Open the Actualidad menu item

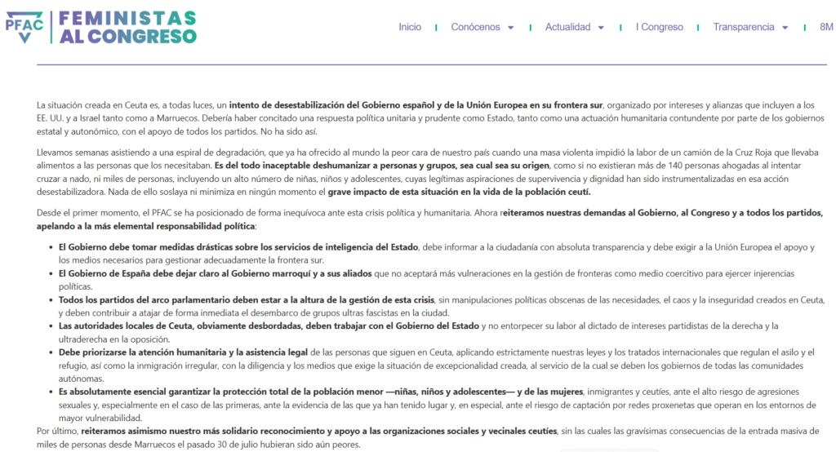pyautogui.click(x=567, y=27)
